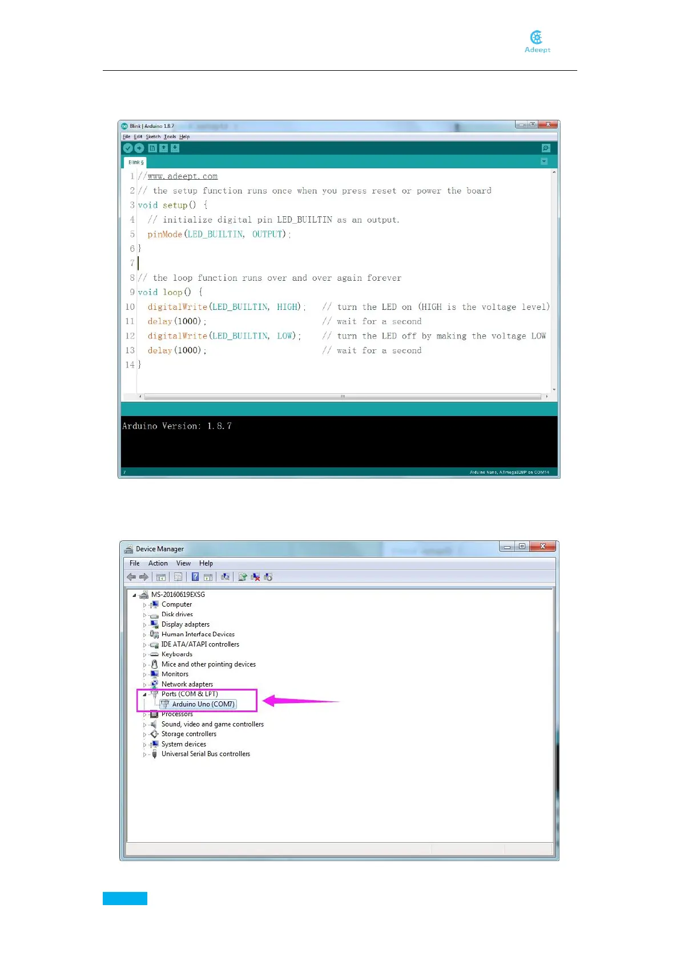Expand IDE ATA/ATAPI controllers node
Image resolution: width=680 pixels, height=961 pixels.
(x=144, y=645)
